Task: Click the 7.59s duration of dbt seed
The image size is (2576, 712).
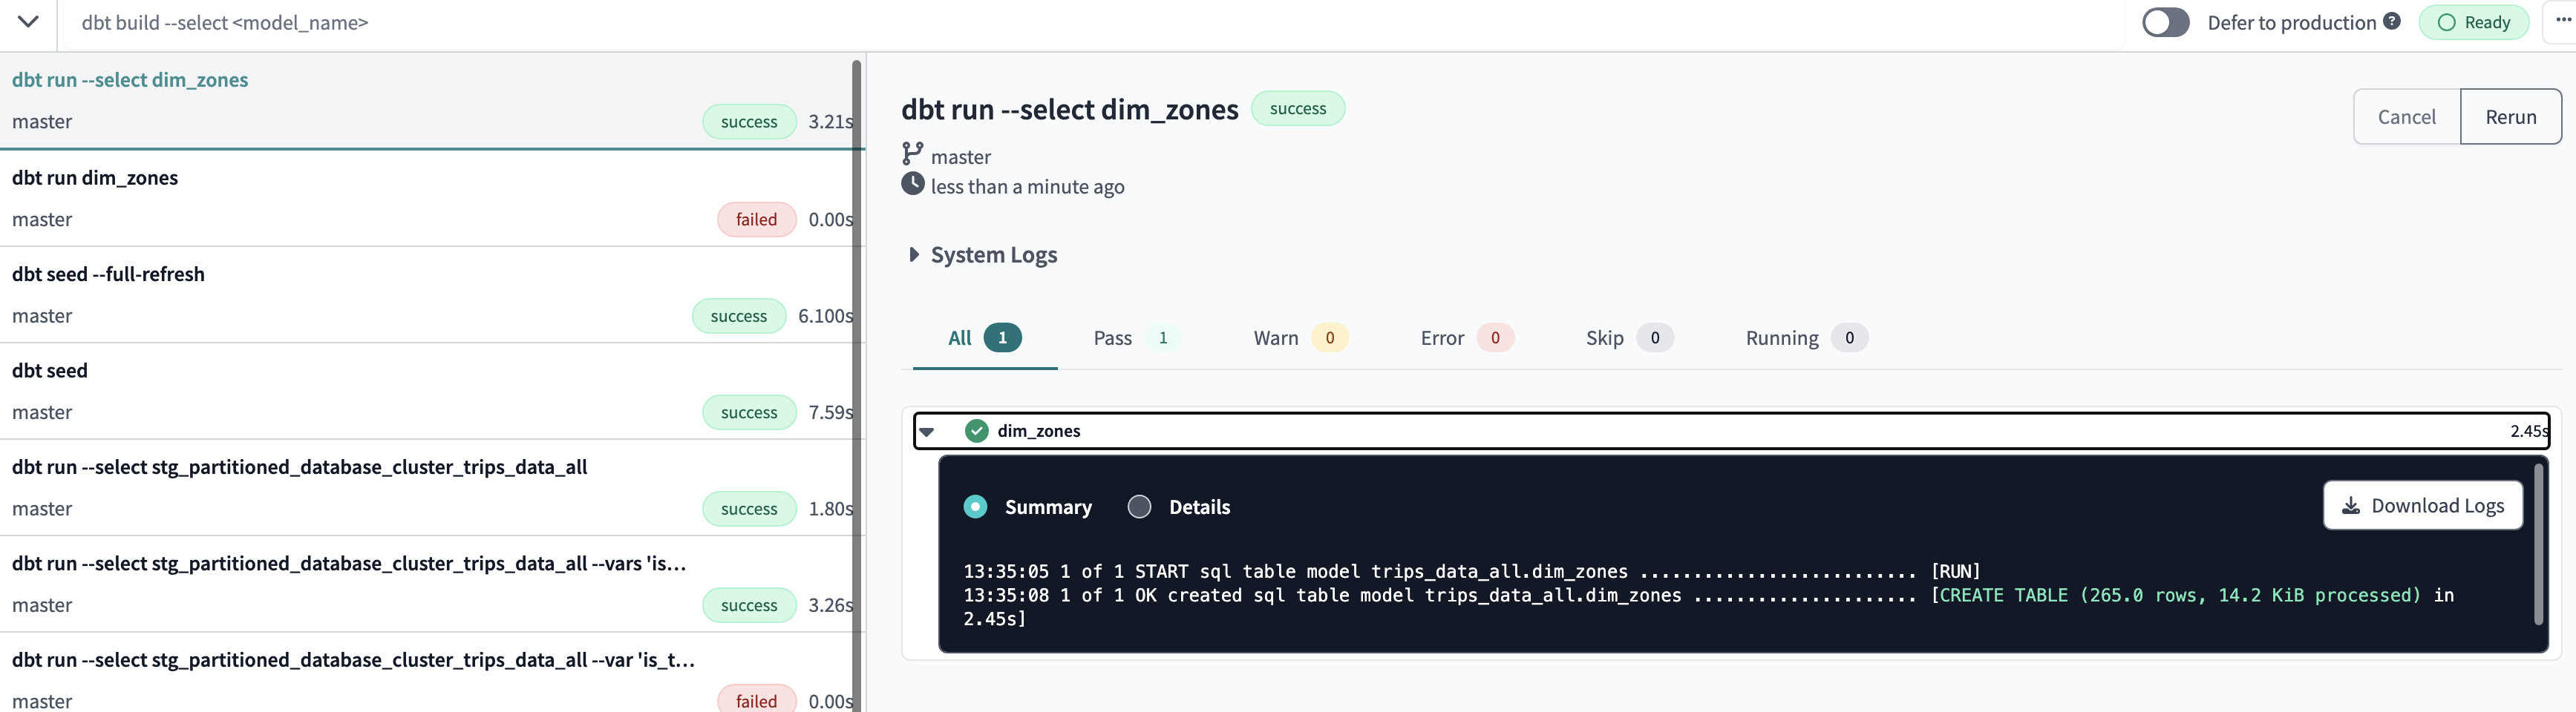Action: [830, 412]
